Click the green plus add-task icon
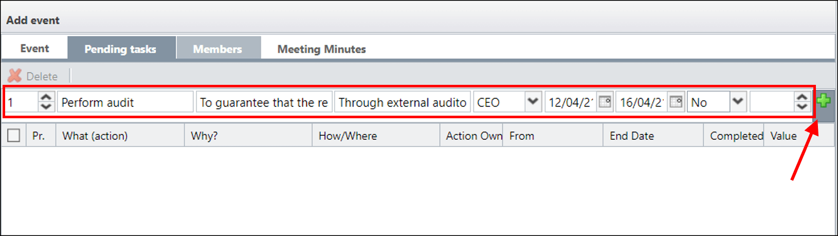This screenshot has height=236, width=838. [824, 100]
